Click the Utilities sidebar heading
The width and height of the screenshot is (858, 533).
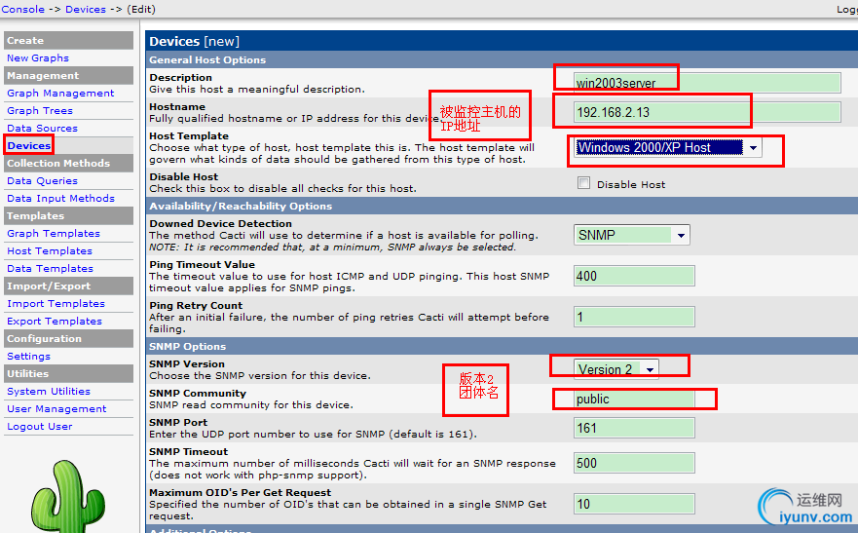[x=68, y=373]
